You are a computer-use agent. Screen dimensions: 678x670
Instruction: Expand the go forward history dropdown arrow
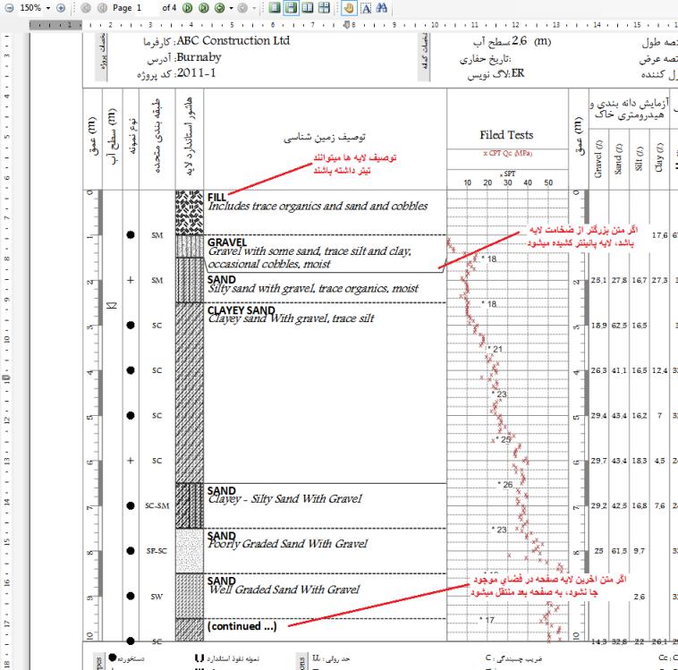pyautogui.click(x=230, y=7)
